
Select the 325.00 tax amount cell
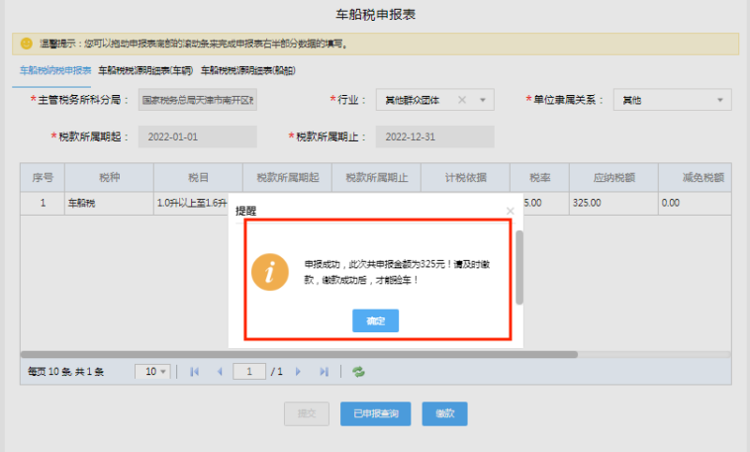click(x=613, y=204)
